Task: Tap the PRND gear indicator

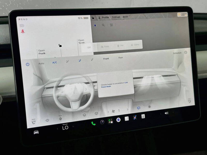Action: tap(23, 19)
